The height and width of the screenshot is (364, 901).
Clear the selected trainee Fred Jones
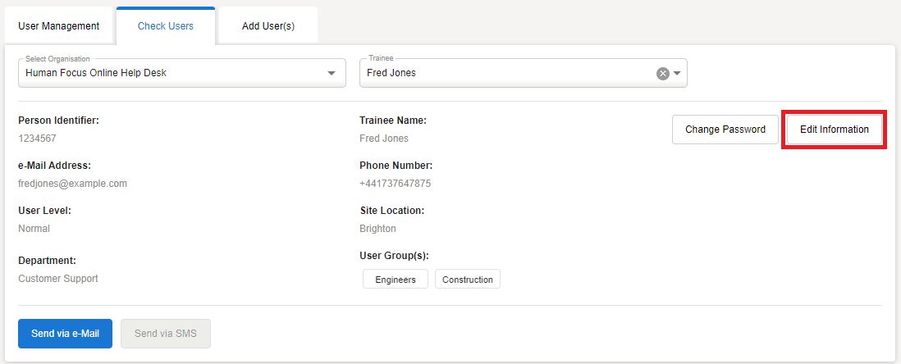[x=662, y=73]
